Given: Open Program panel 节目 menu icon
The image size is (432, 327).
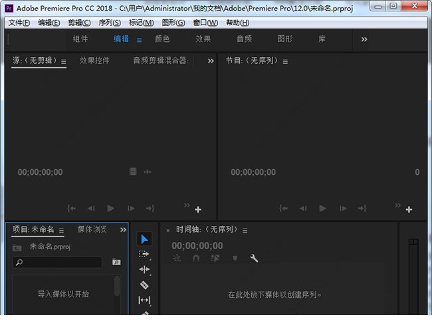Looking at the screenshot, I should (285, 62).
